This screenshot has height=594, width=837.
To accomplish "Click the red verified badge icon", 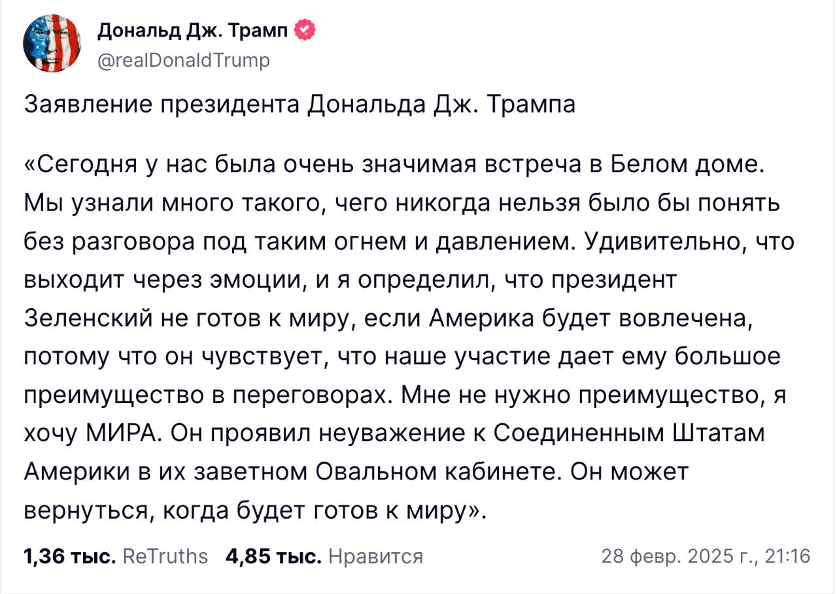I will point(306,30).
